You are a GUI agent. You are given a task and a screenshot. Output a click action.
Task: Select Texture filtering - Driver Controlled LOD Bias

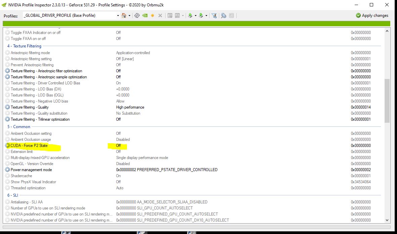(x=45, y=83)
